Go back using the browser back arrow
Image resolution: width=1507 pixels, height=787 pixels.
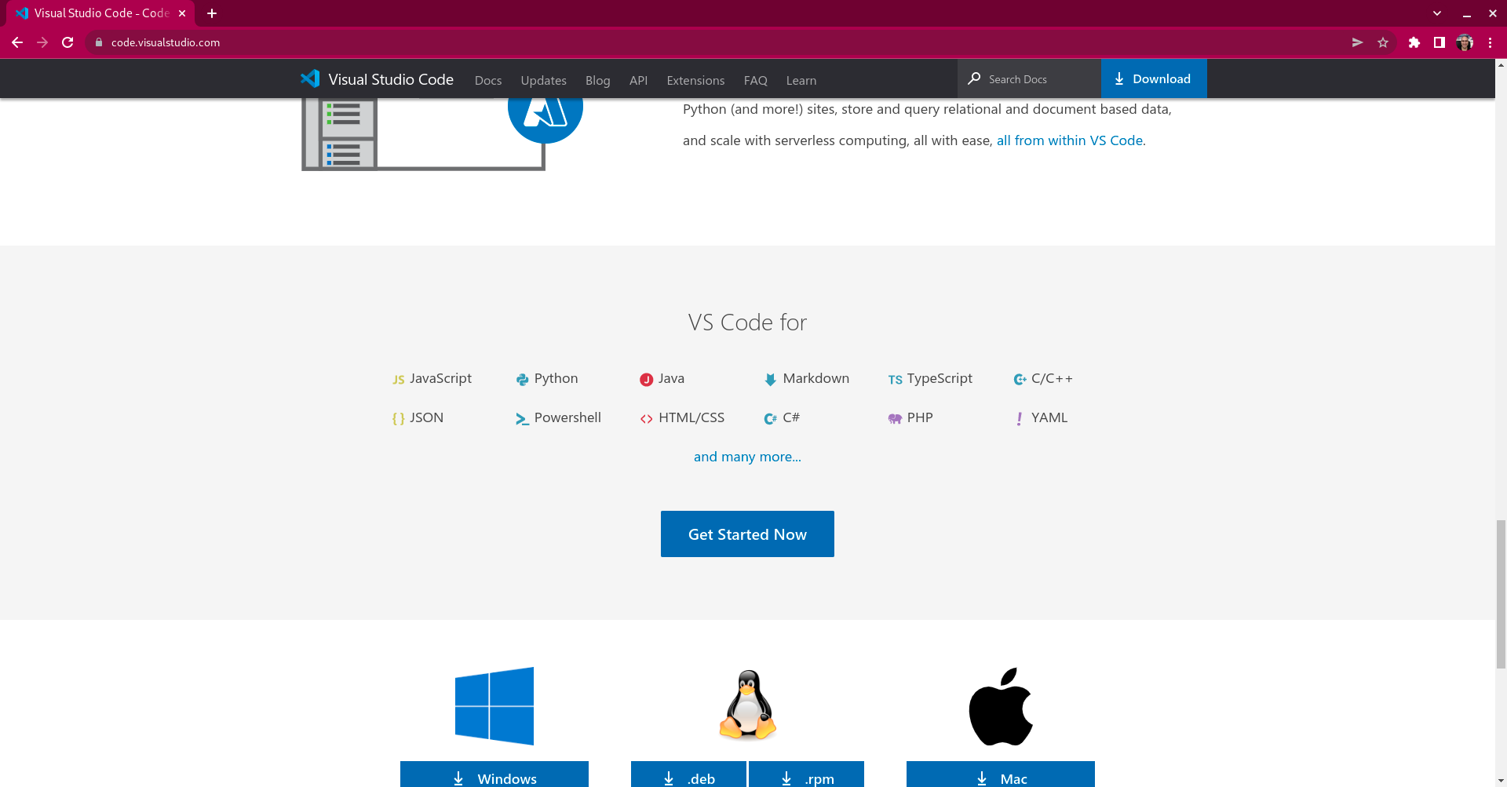coord(17,42)
